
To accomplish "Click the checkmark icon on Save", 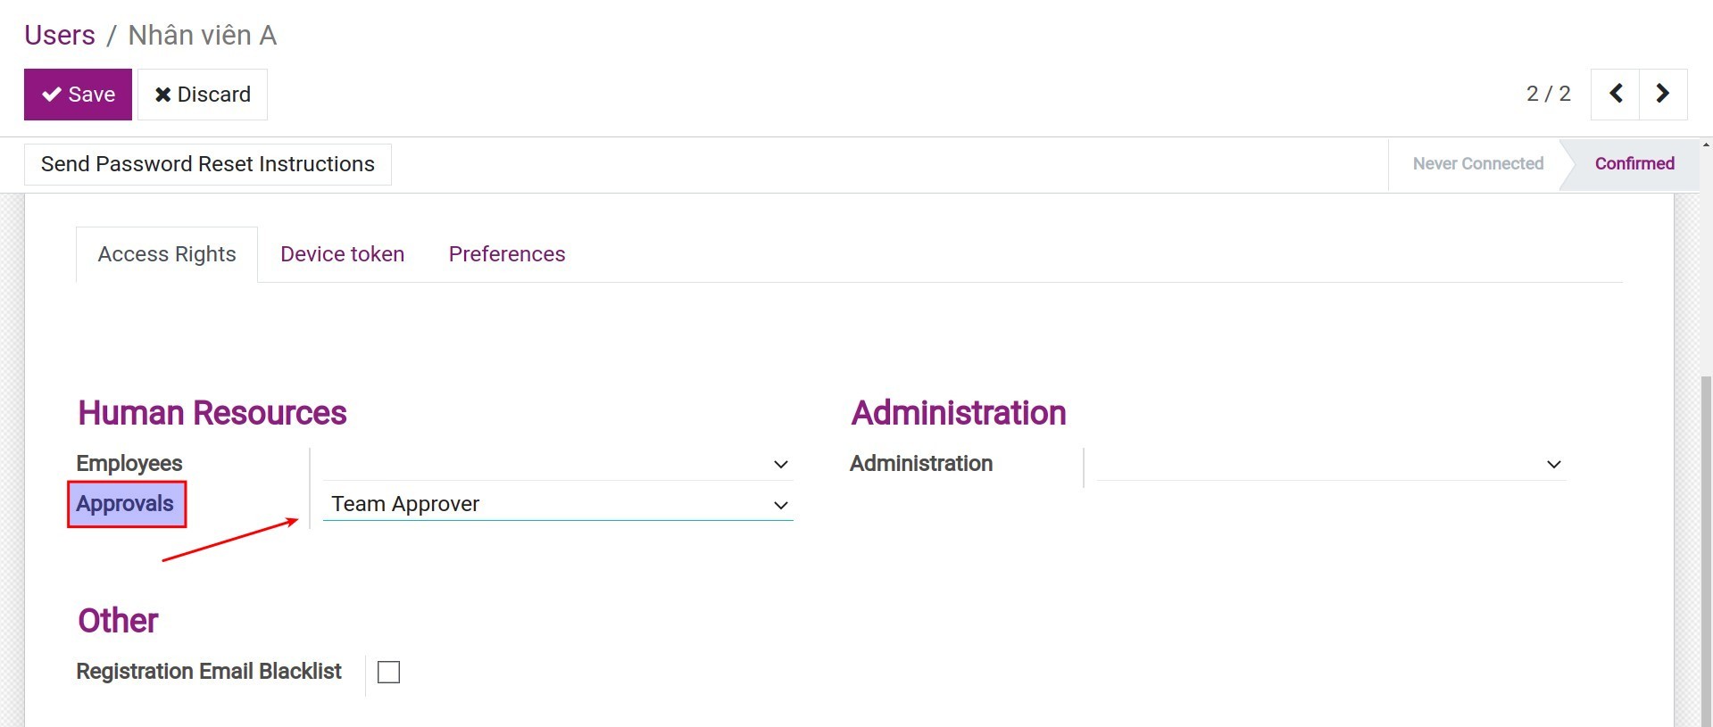I will tap(52, 94).
